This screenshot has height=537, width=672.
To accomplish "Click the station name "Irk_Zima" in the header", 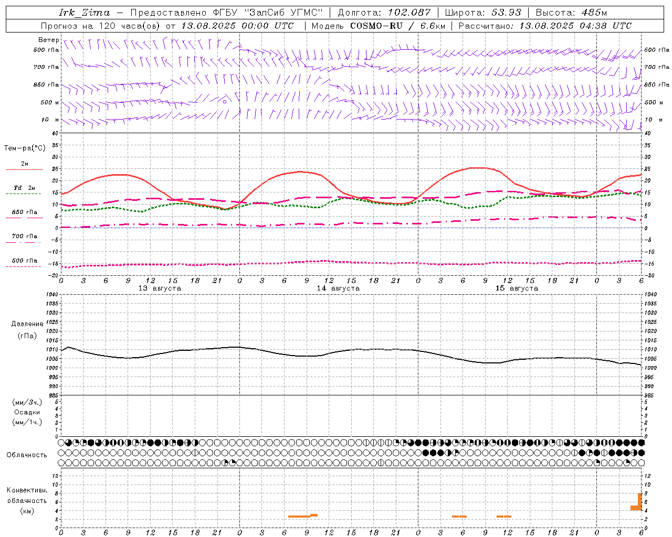I will (x=85, y=13).
